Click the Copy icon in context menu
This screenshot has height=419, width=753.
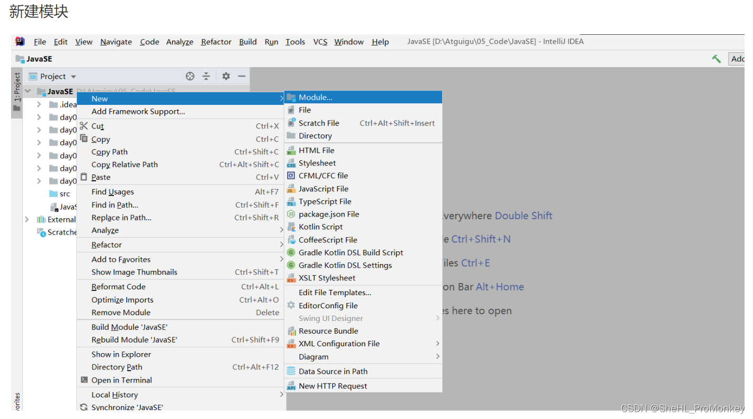coord(84,139)
